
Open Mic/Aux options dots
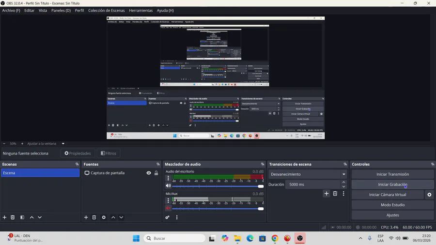pyautogui.click(x=168, y=200)
